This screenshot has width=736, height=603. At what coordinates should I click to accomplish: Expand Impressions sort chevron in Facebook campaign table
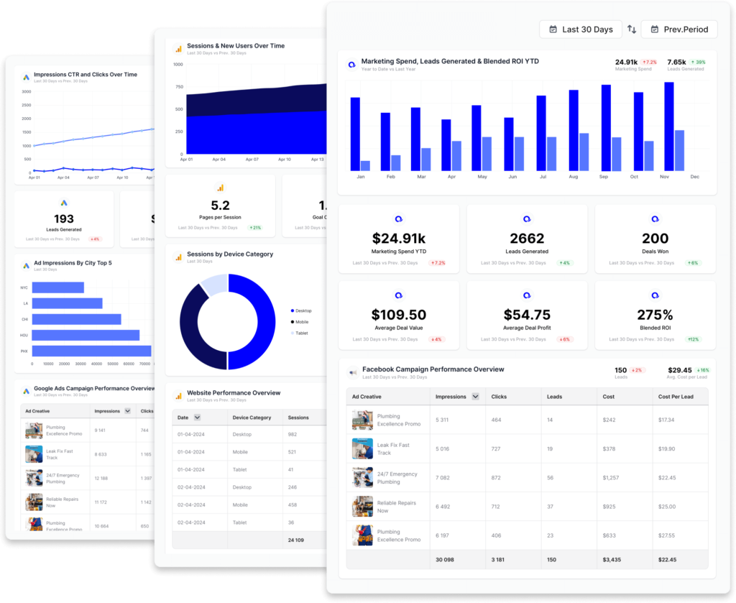474,397
